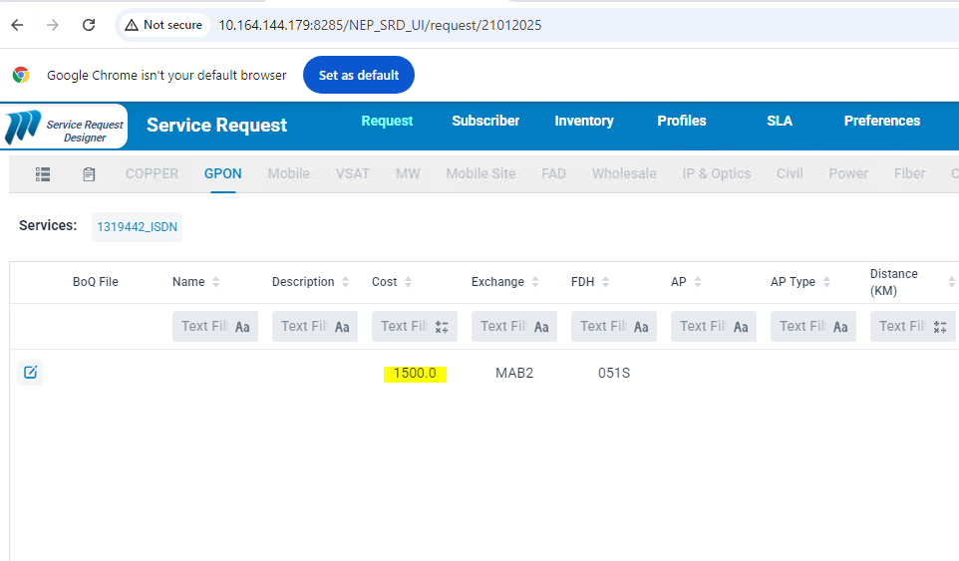Sort by Name column arrows

(216, 282)
